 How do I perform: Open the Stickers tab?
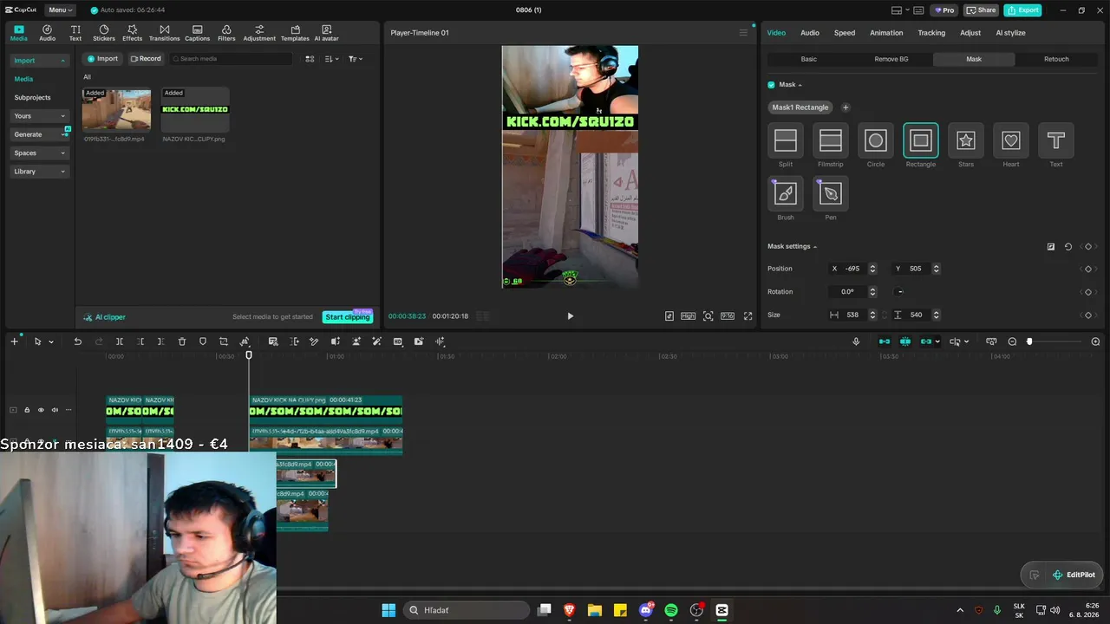[x=104, y=33]
